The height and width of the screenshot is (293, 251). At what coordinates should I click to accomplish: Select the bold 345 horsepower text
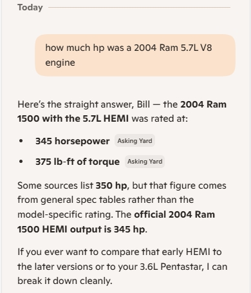pyautogui.click(x=73, y=141)
